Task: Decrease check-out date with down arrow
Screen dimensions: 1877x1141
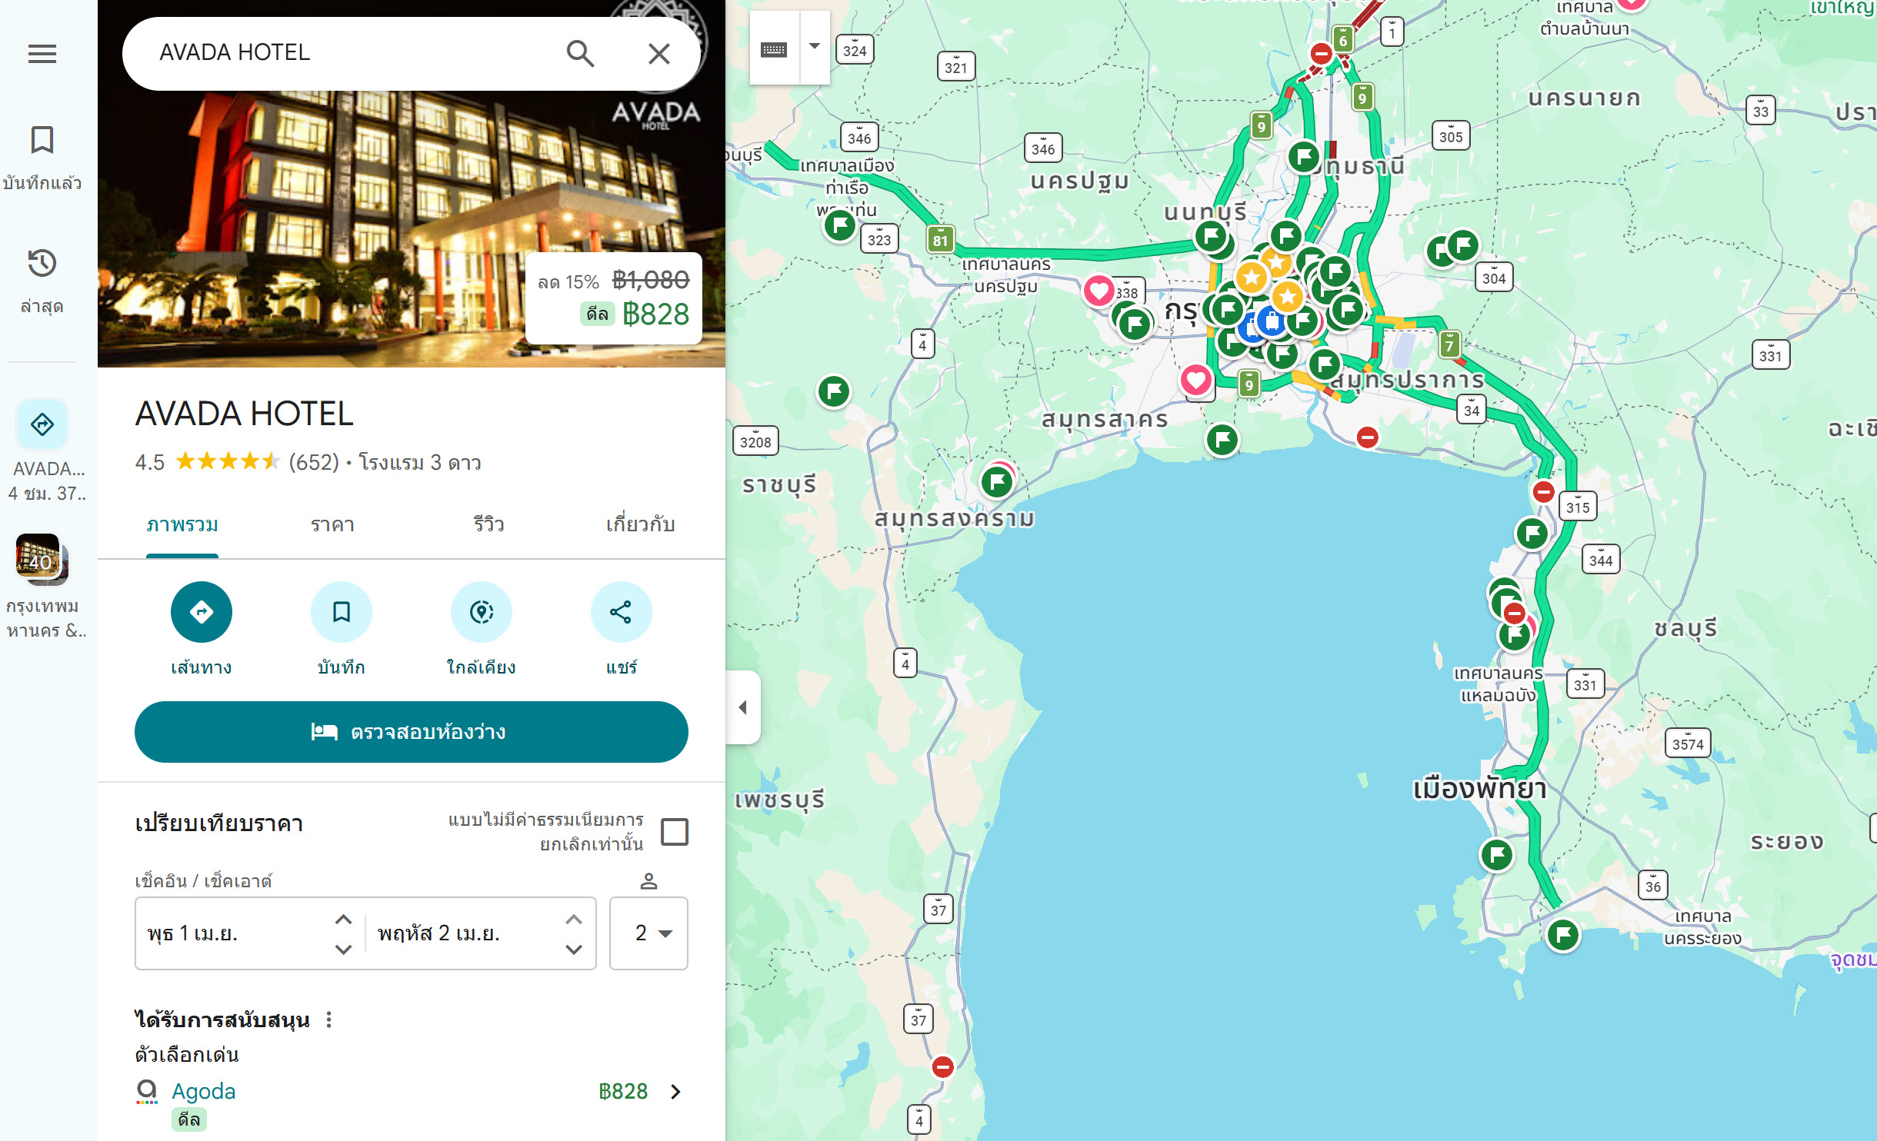Action: point(574,950)
